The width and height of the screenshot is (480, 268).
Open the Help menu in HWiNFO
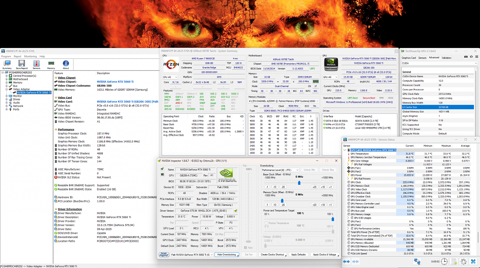(42, 56)
